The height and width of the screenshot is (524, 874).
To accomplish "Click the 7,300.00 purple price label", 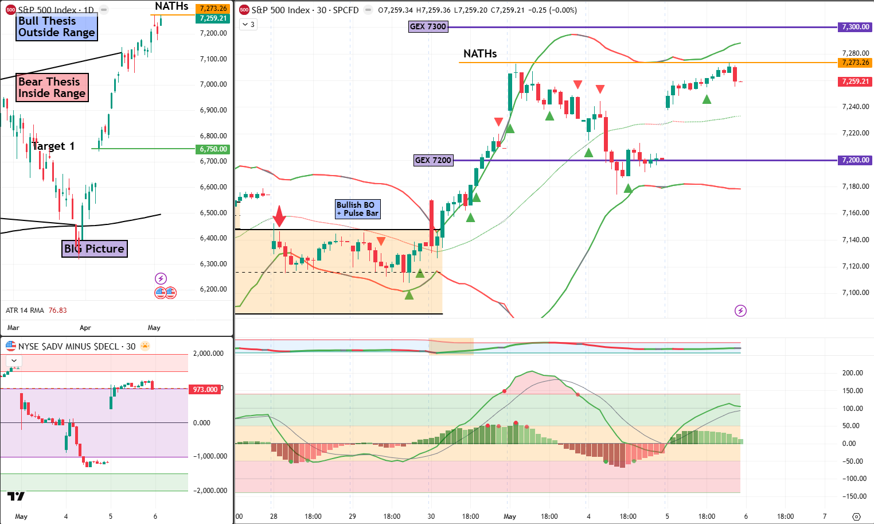I will [855, 27].
